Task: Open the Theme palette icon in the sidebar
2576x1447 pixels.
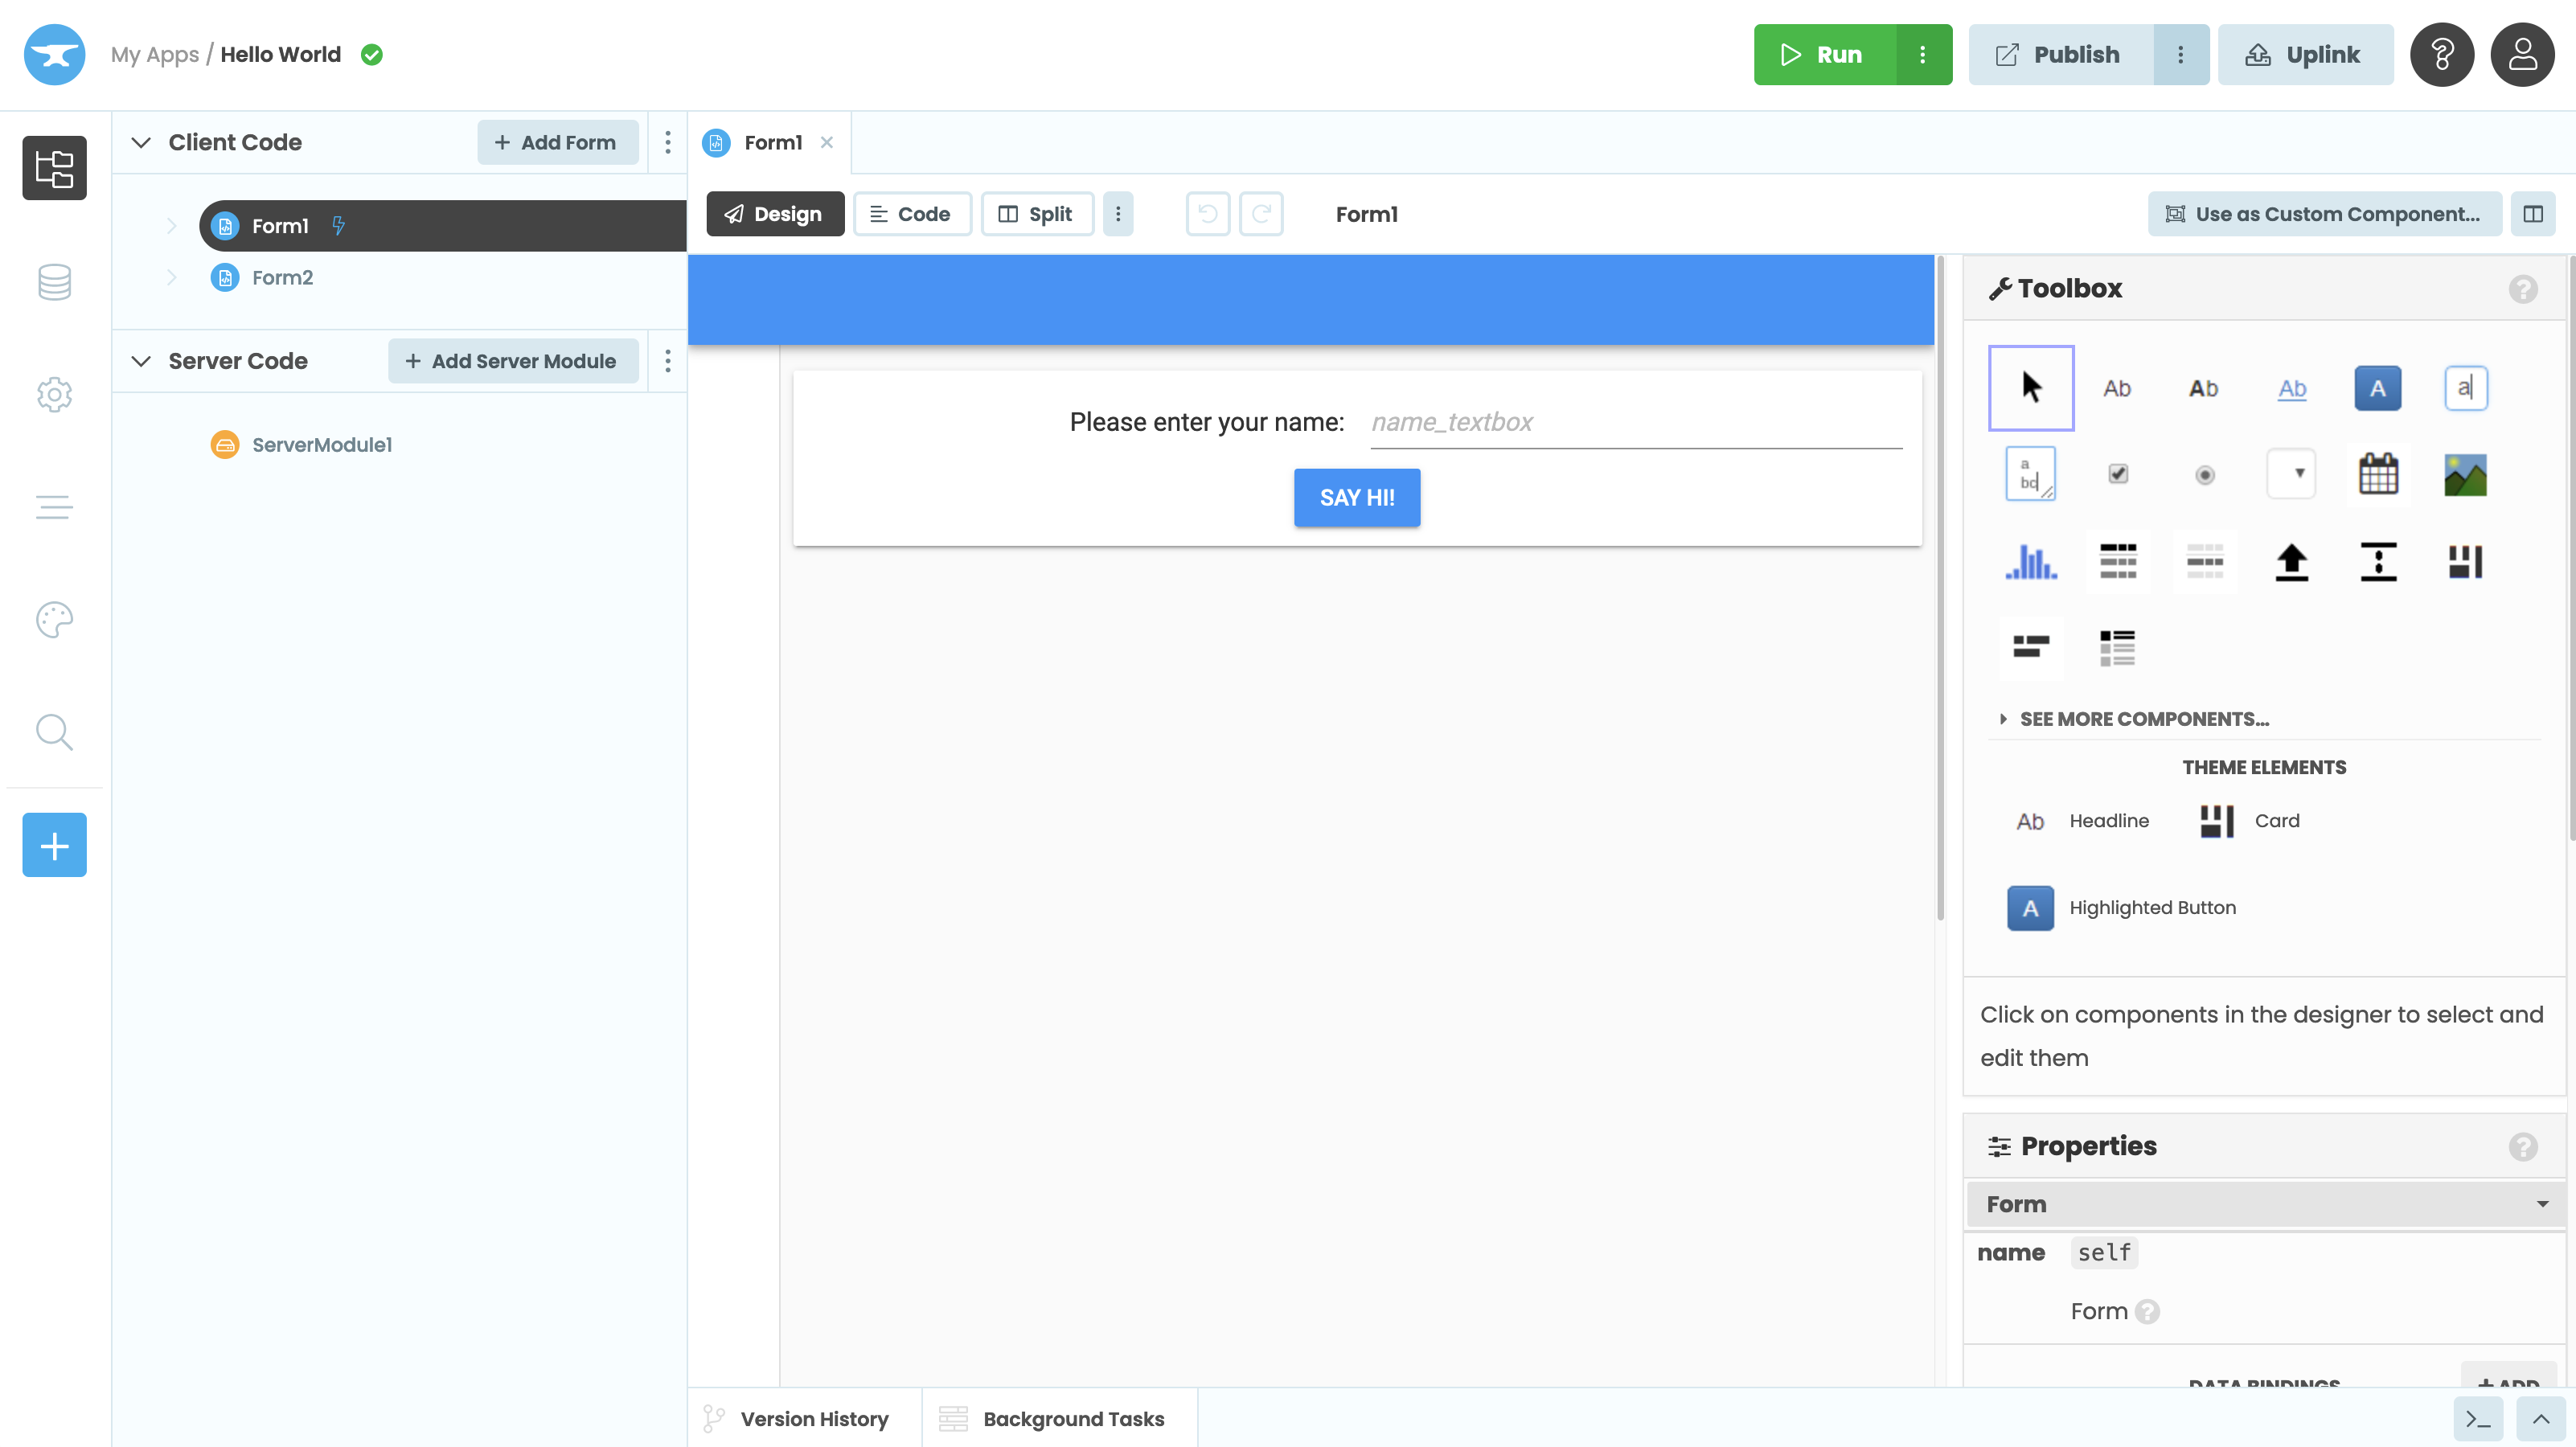Action: (x=54, y=620)
